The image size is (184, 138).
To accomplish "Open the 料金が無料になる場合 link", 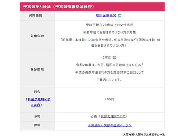I will pyautogui.click(x=39, y=102).
